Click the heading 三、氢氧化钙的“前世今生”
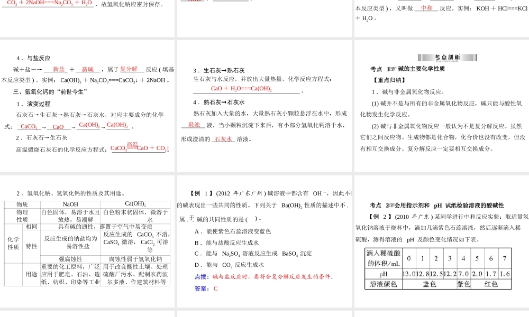The width and height of the screenshot is (529, 317). (50, 91)
